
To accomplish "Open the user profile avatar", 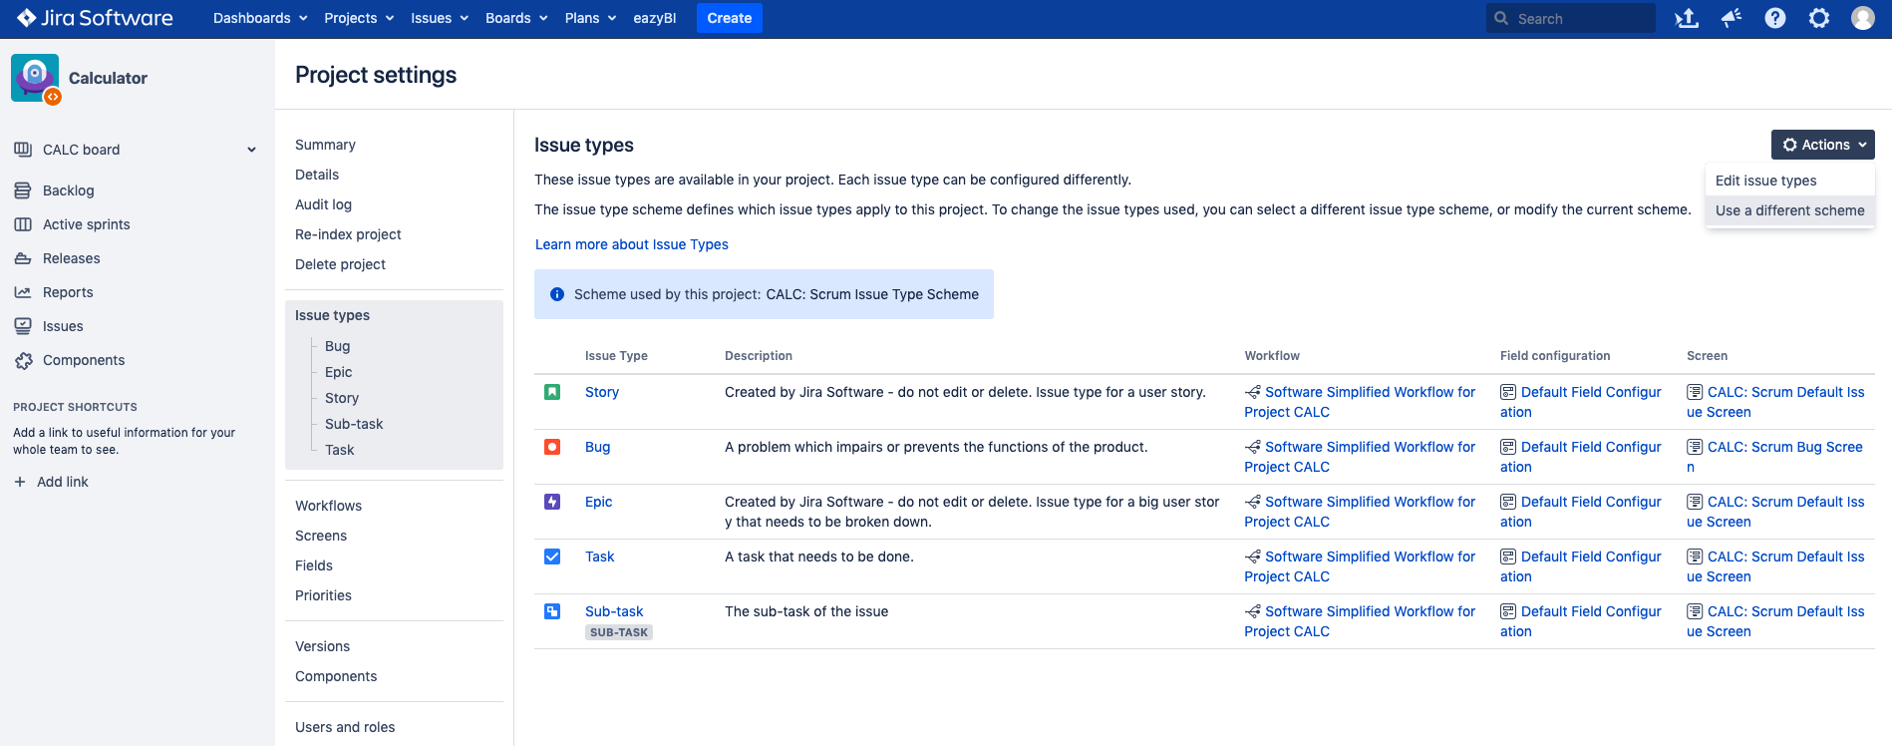I will coord(1863,18).
